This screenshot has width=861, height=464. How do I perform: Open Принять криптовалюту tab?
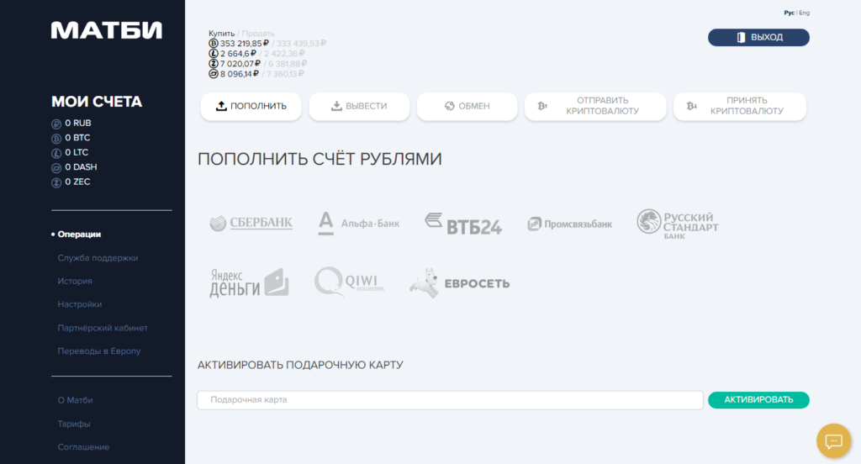(x=740, y=106)
